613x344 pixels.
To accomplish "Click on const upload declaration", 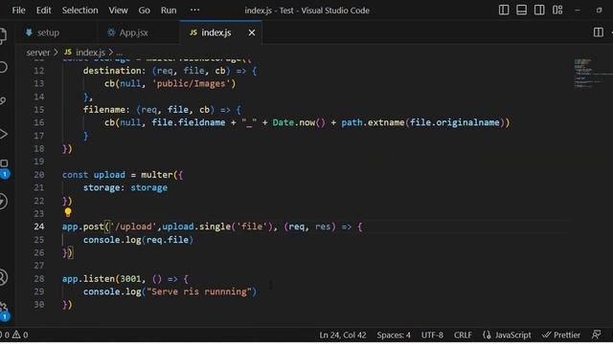I will click(x=94, y=175).
